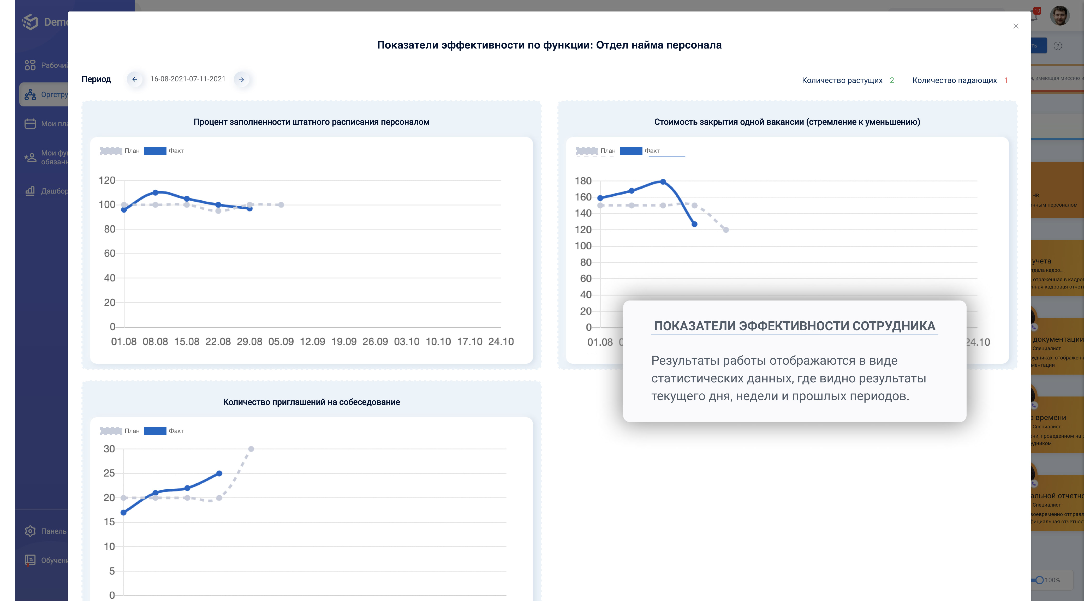Open the admin panel gear icon
The width and height of the screenshot is (1084, 601).
tap(30, 531)
